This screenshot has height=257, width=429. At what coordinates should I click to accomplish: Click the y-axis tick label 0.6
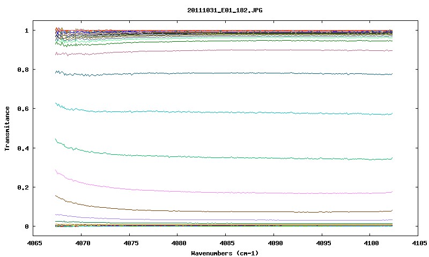tap(23, 109)
